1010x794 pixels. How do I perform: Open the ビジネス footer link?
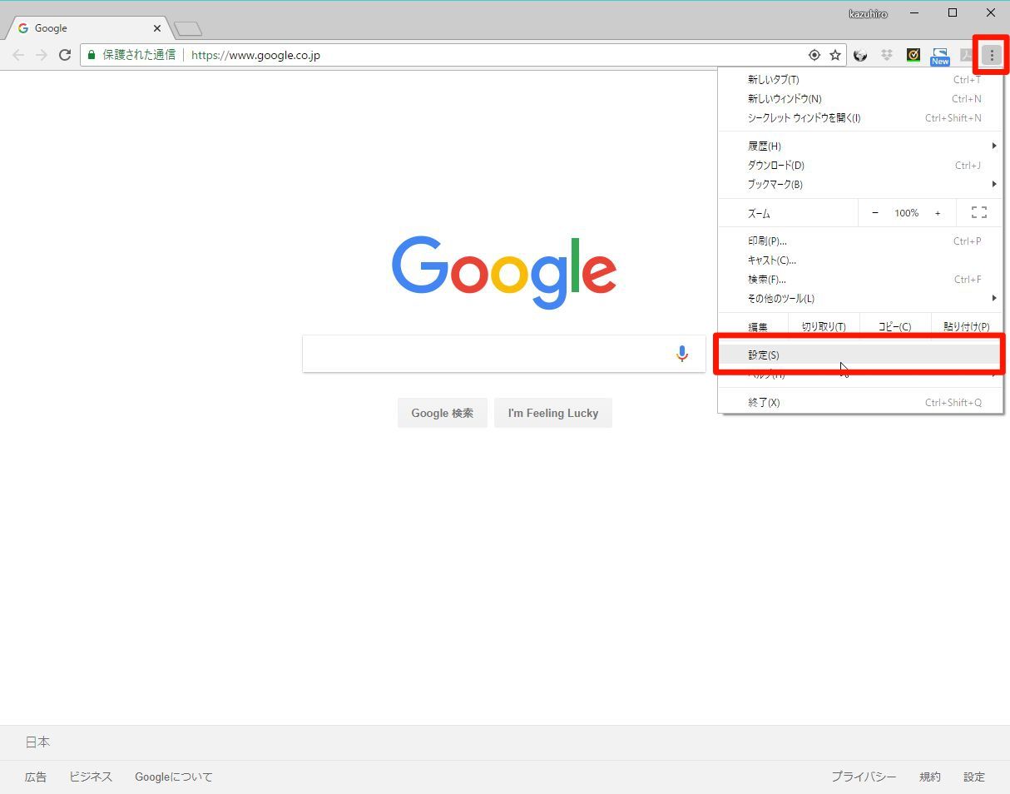coord(91,777)
